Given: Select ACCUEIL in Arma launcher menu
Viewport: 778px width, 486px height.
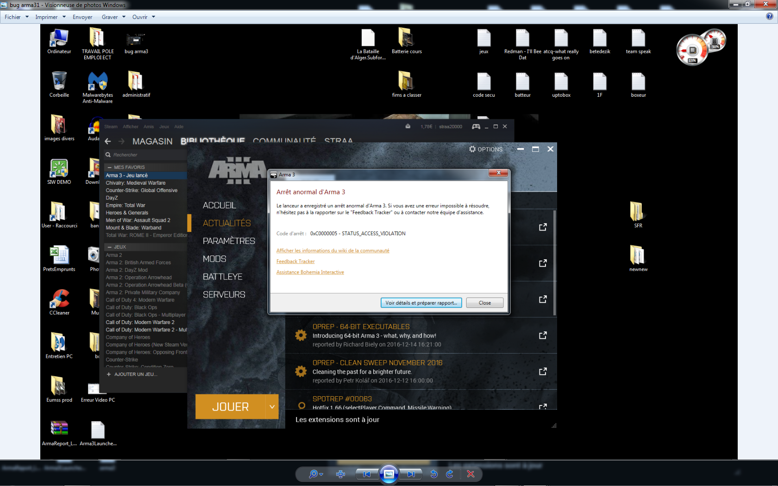Looking at the screenshot, I should point(220,205).
